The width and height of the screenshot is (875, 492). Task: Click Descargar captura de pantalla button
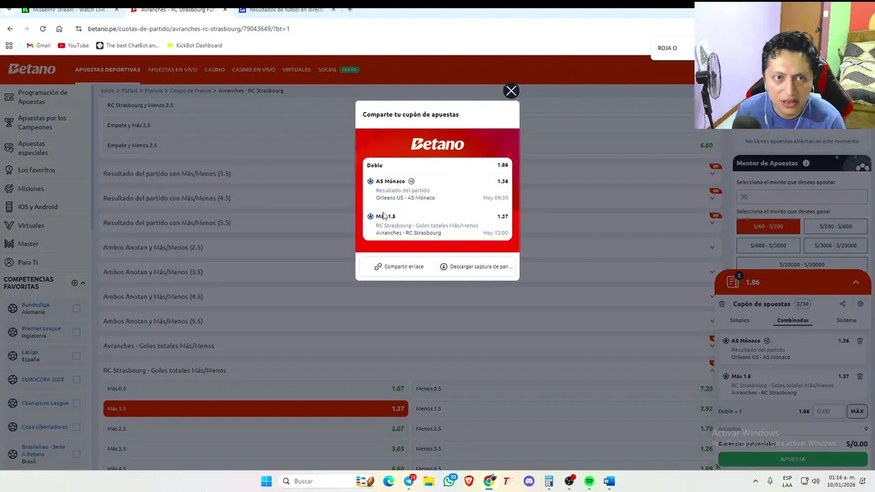pos(476,266)
